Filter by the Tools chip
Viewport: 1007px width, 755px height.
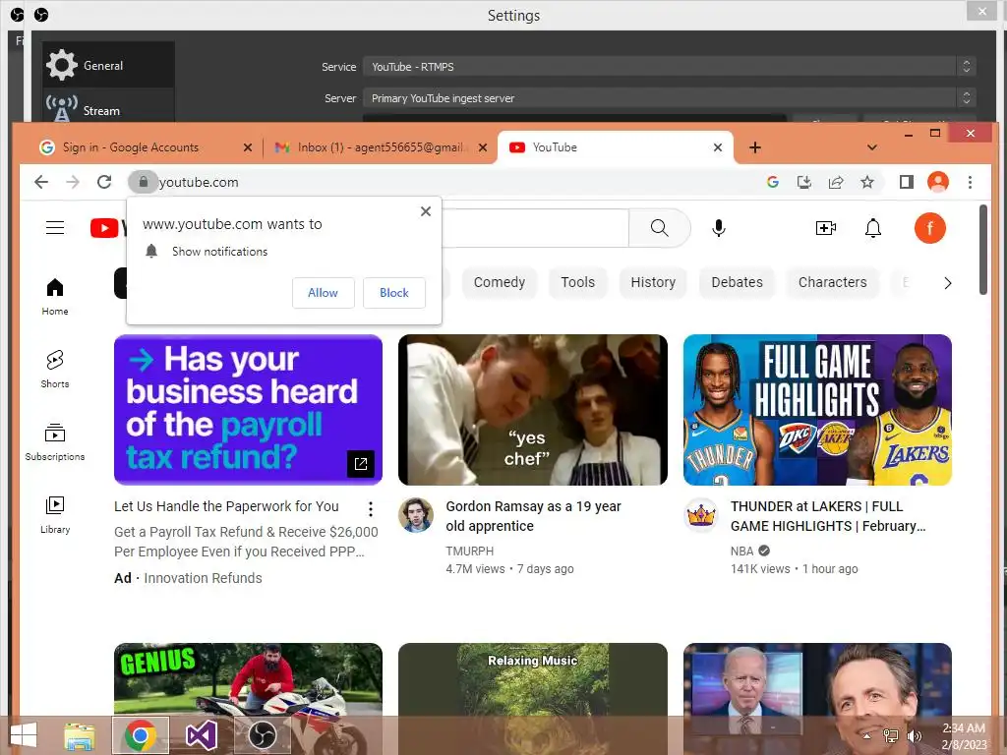[578, 282]
